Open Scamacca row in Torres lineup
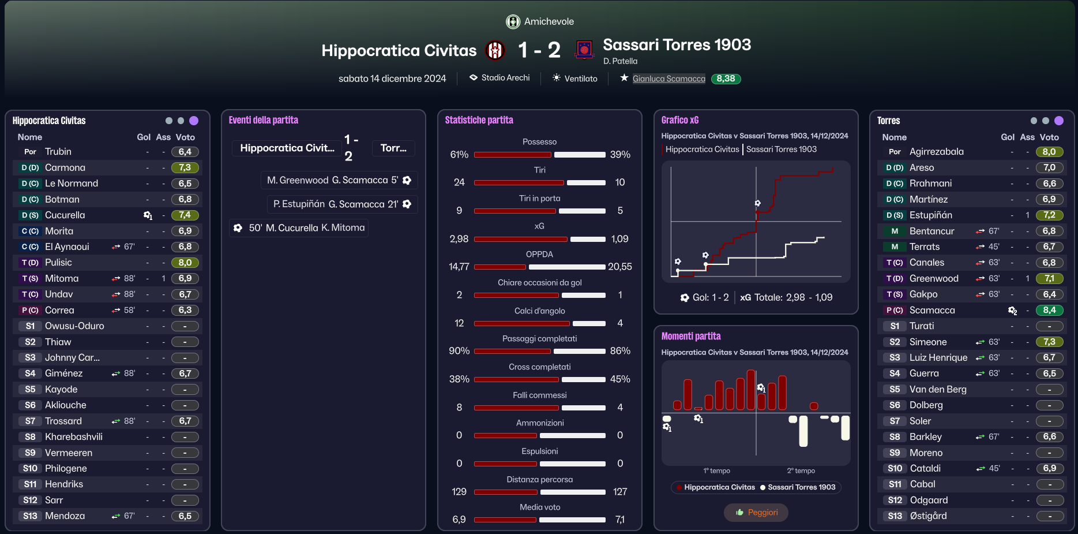This screenshot has height=534, width=1078. 972,310
